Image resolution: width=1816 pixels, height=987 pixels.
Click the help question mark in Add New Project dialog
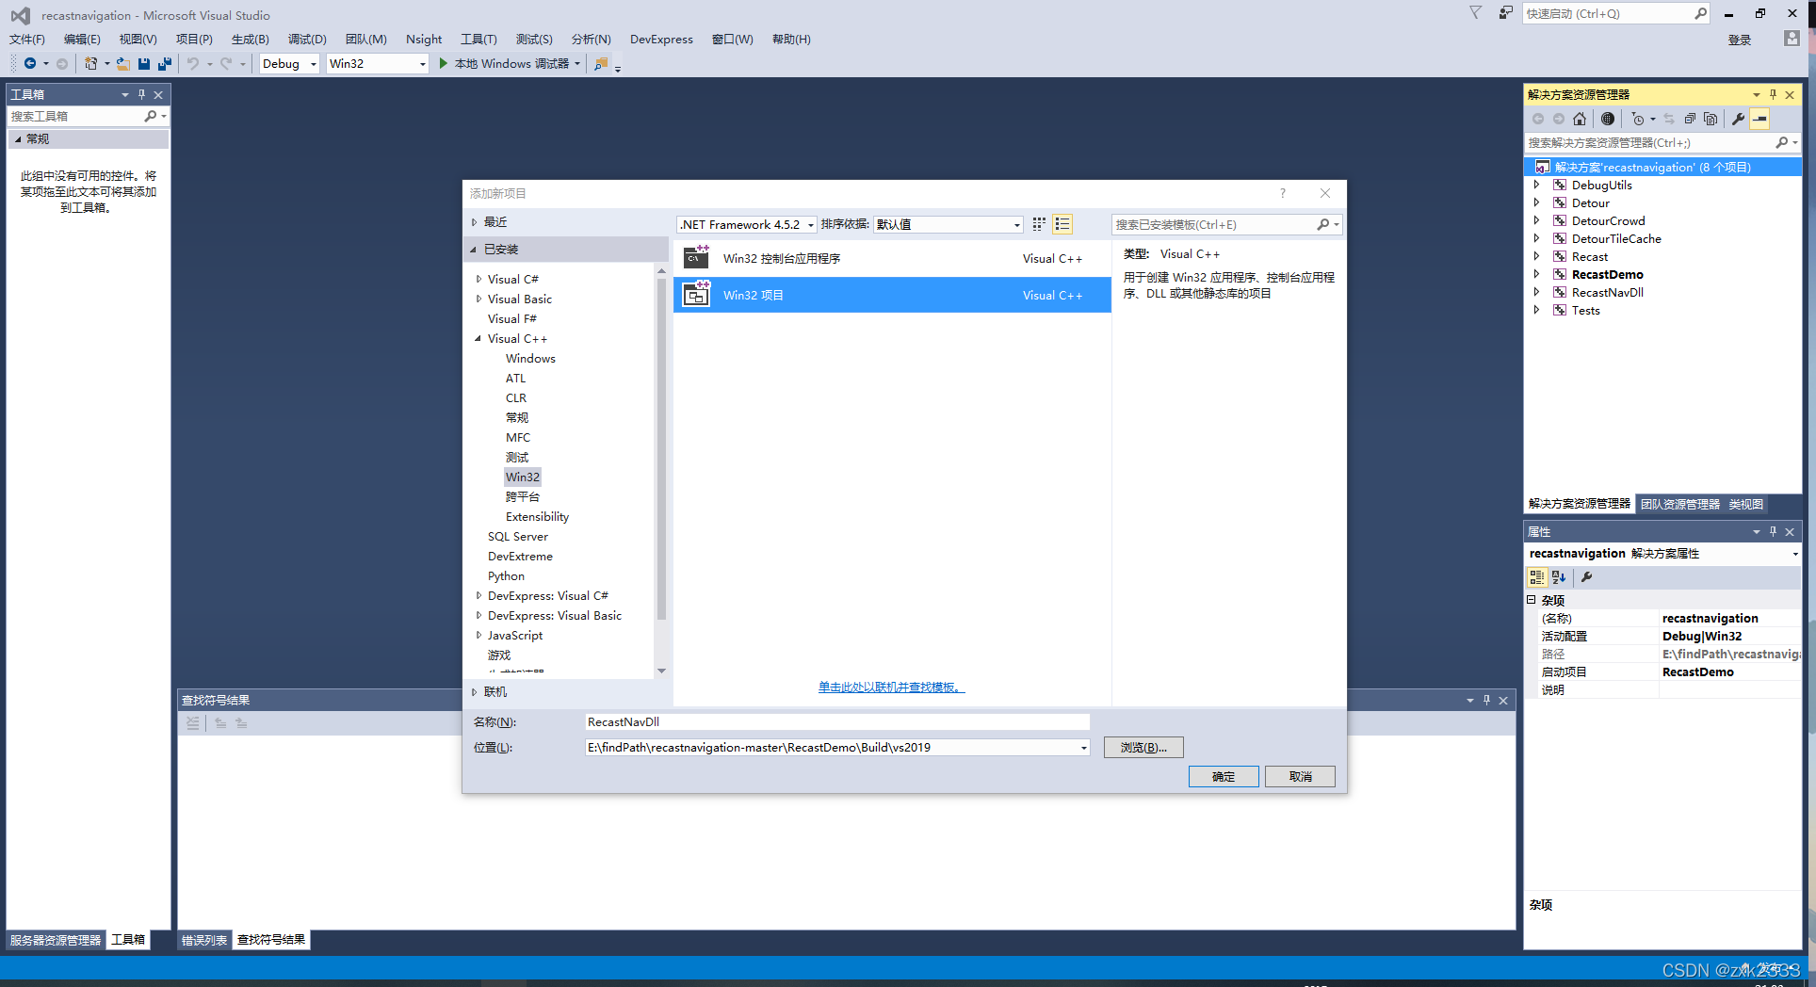click(x=1282, y=193)
